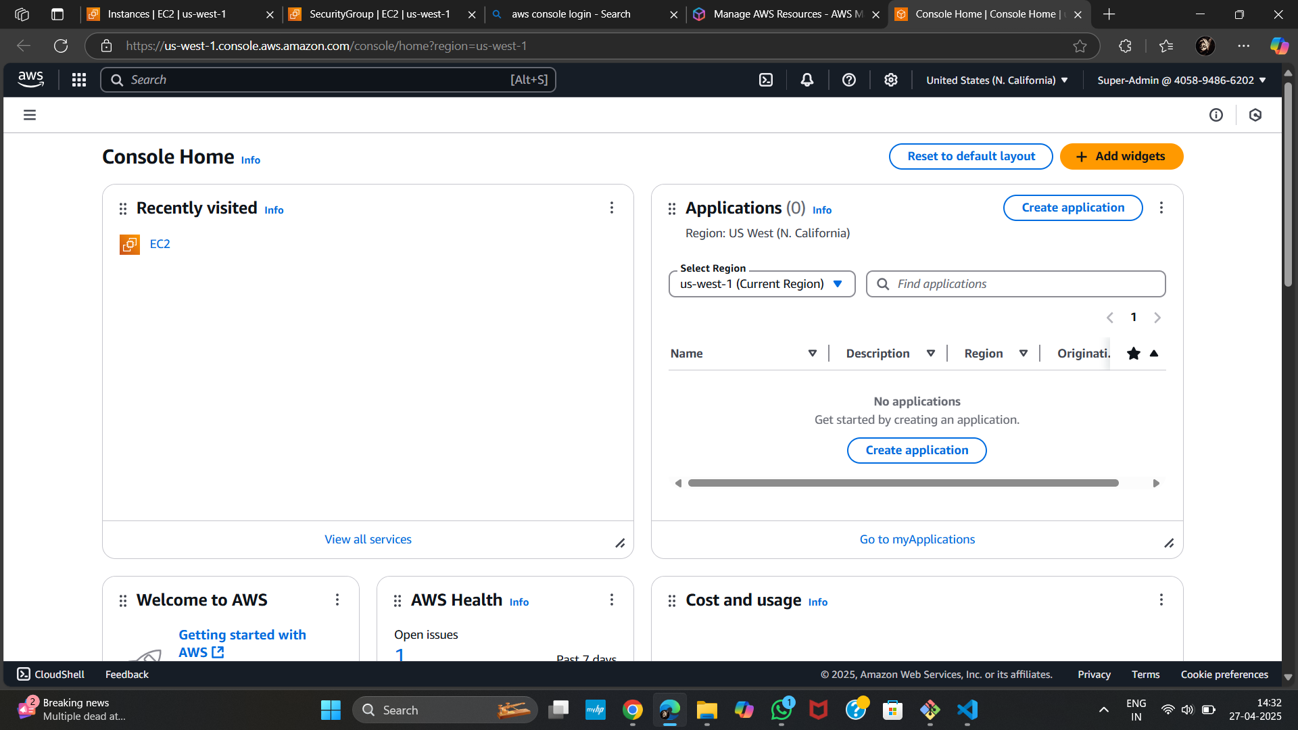
Task: Open Recently visited widget options menu
Action: (x=612, y=208)
